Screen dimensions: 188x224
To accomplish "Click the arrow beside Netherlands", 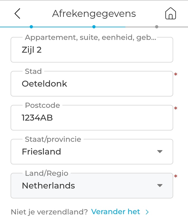I will [x=160, y=186].
